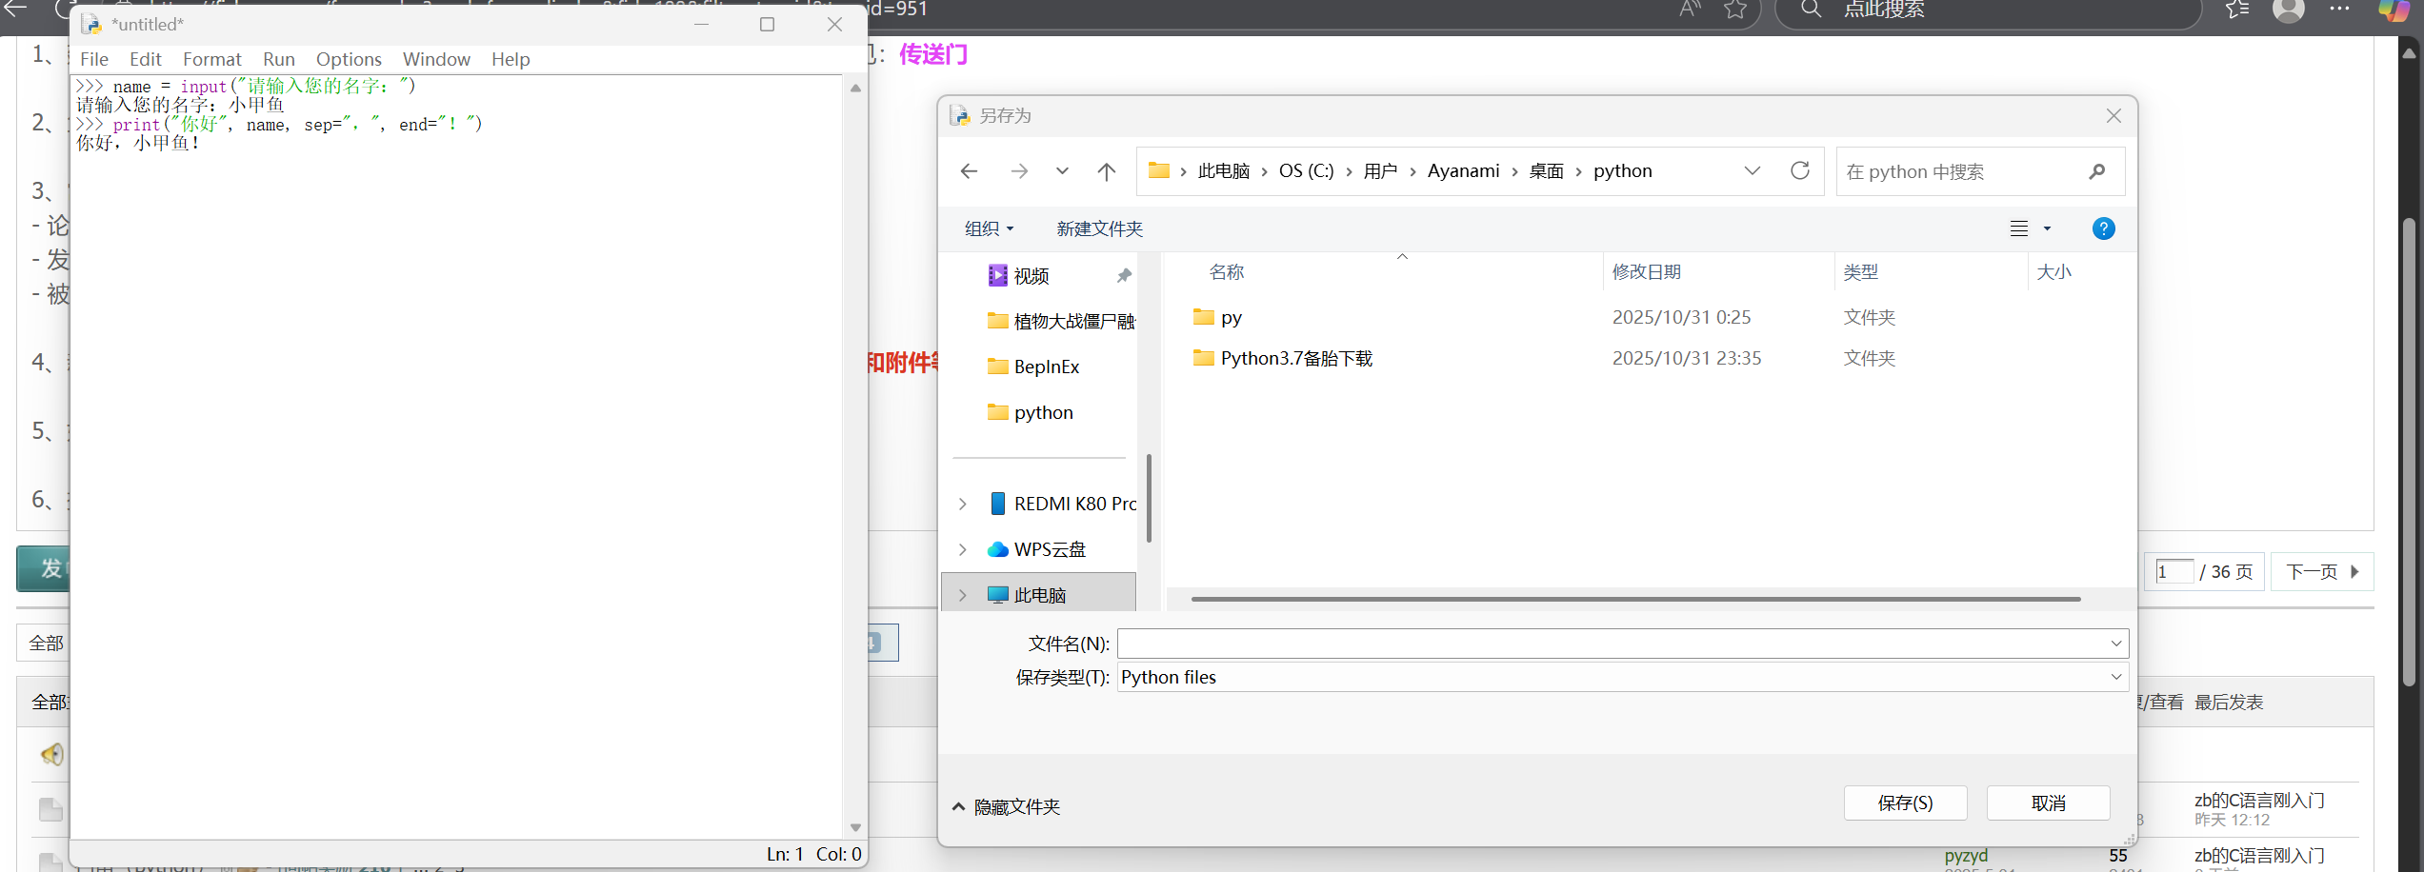Open the py folder
The height and width of the screenshot is (872, 2424).
tap(1231, 318)
